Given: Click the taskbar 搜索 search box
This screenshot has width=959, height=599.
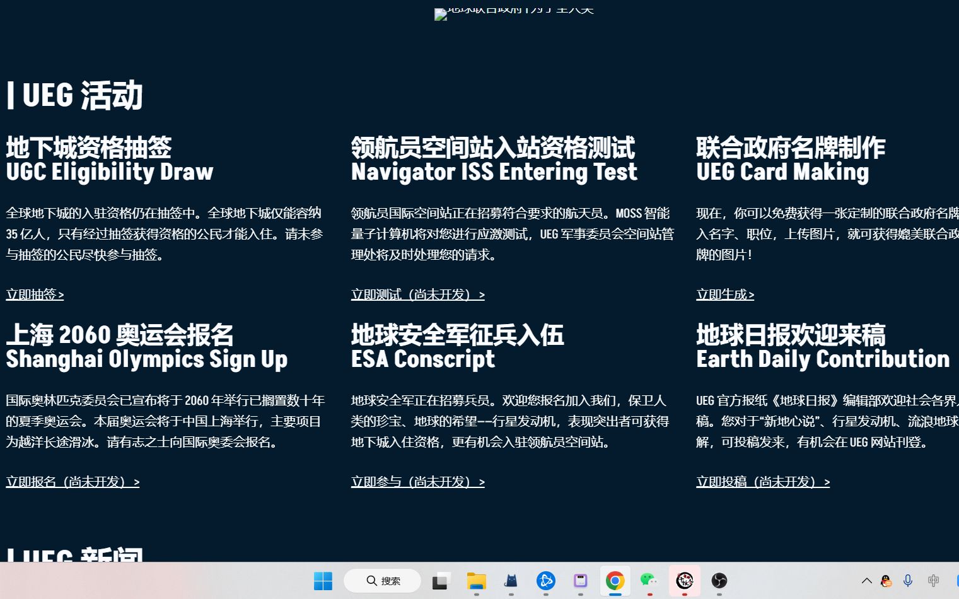Looking at the screenshot, I should click(383, 581).
